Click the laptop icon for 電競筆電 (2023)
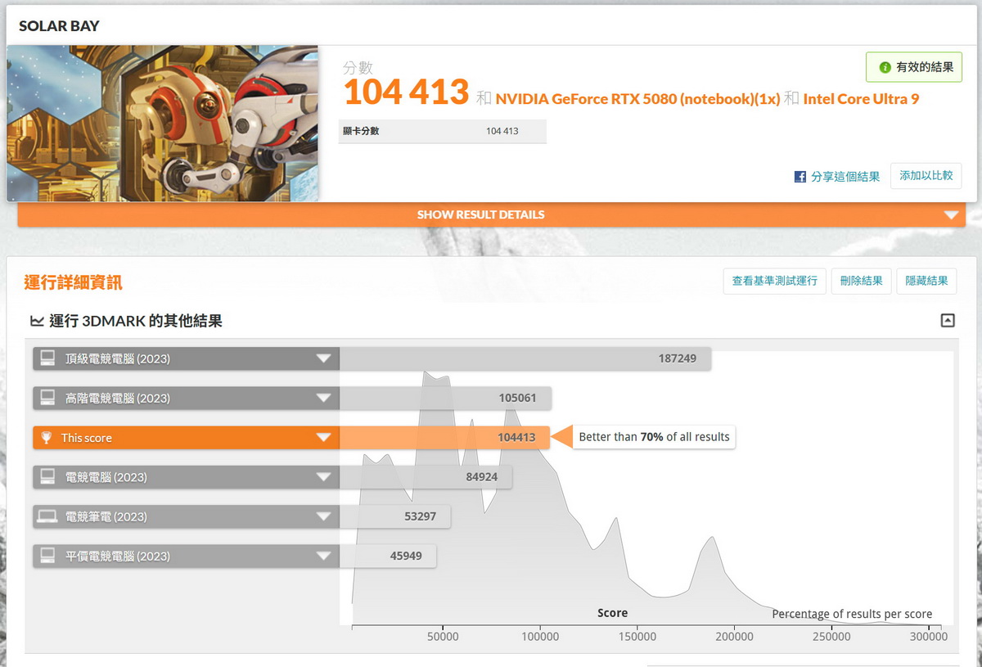Screen dimensions: 982x667 [x=47, y=516]
